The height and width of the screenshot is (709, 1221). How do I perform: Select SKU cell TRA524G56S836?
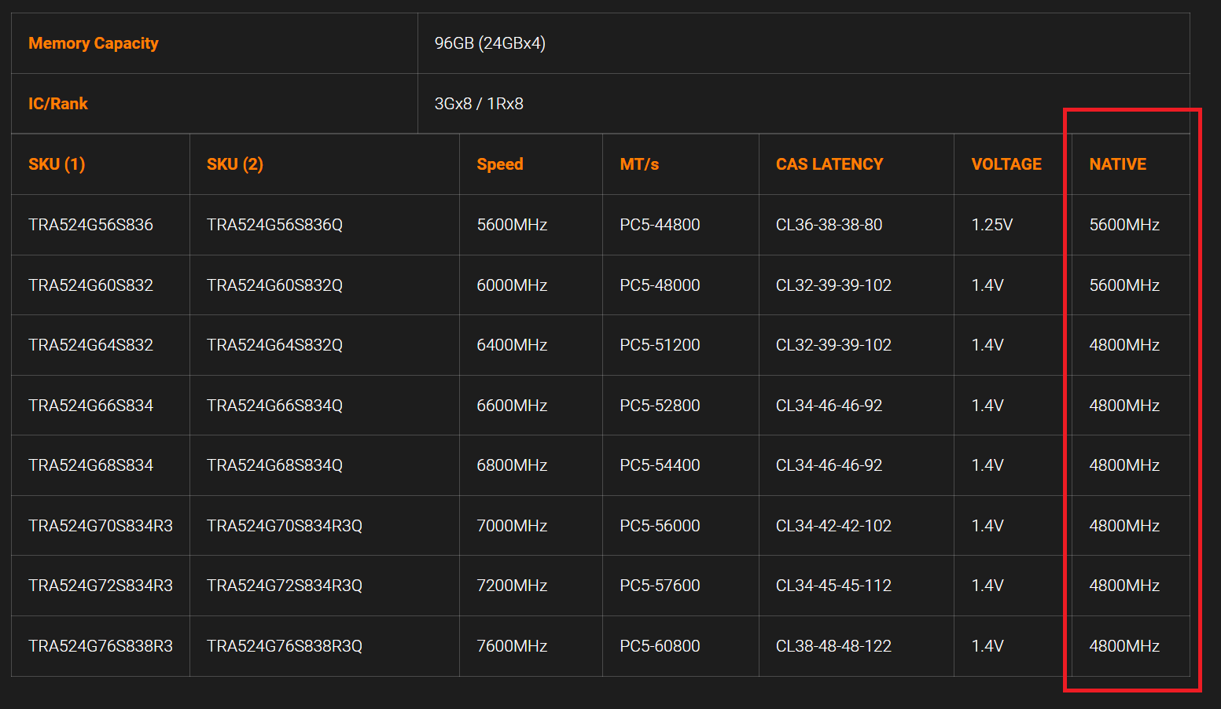point(90,225)
